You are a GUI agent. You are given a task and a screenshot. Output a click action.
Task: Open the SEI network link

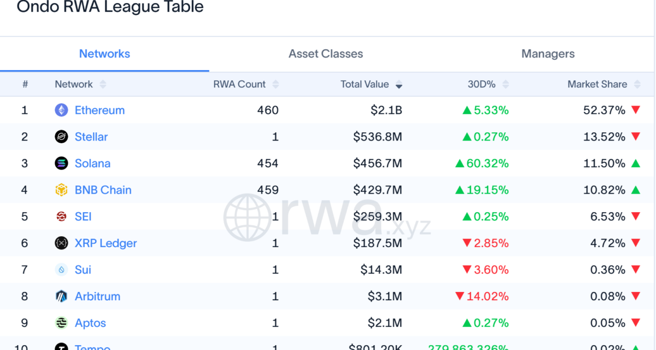coord(83,217)
